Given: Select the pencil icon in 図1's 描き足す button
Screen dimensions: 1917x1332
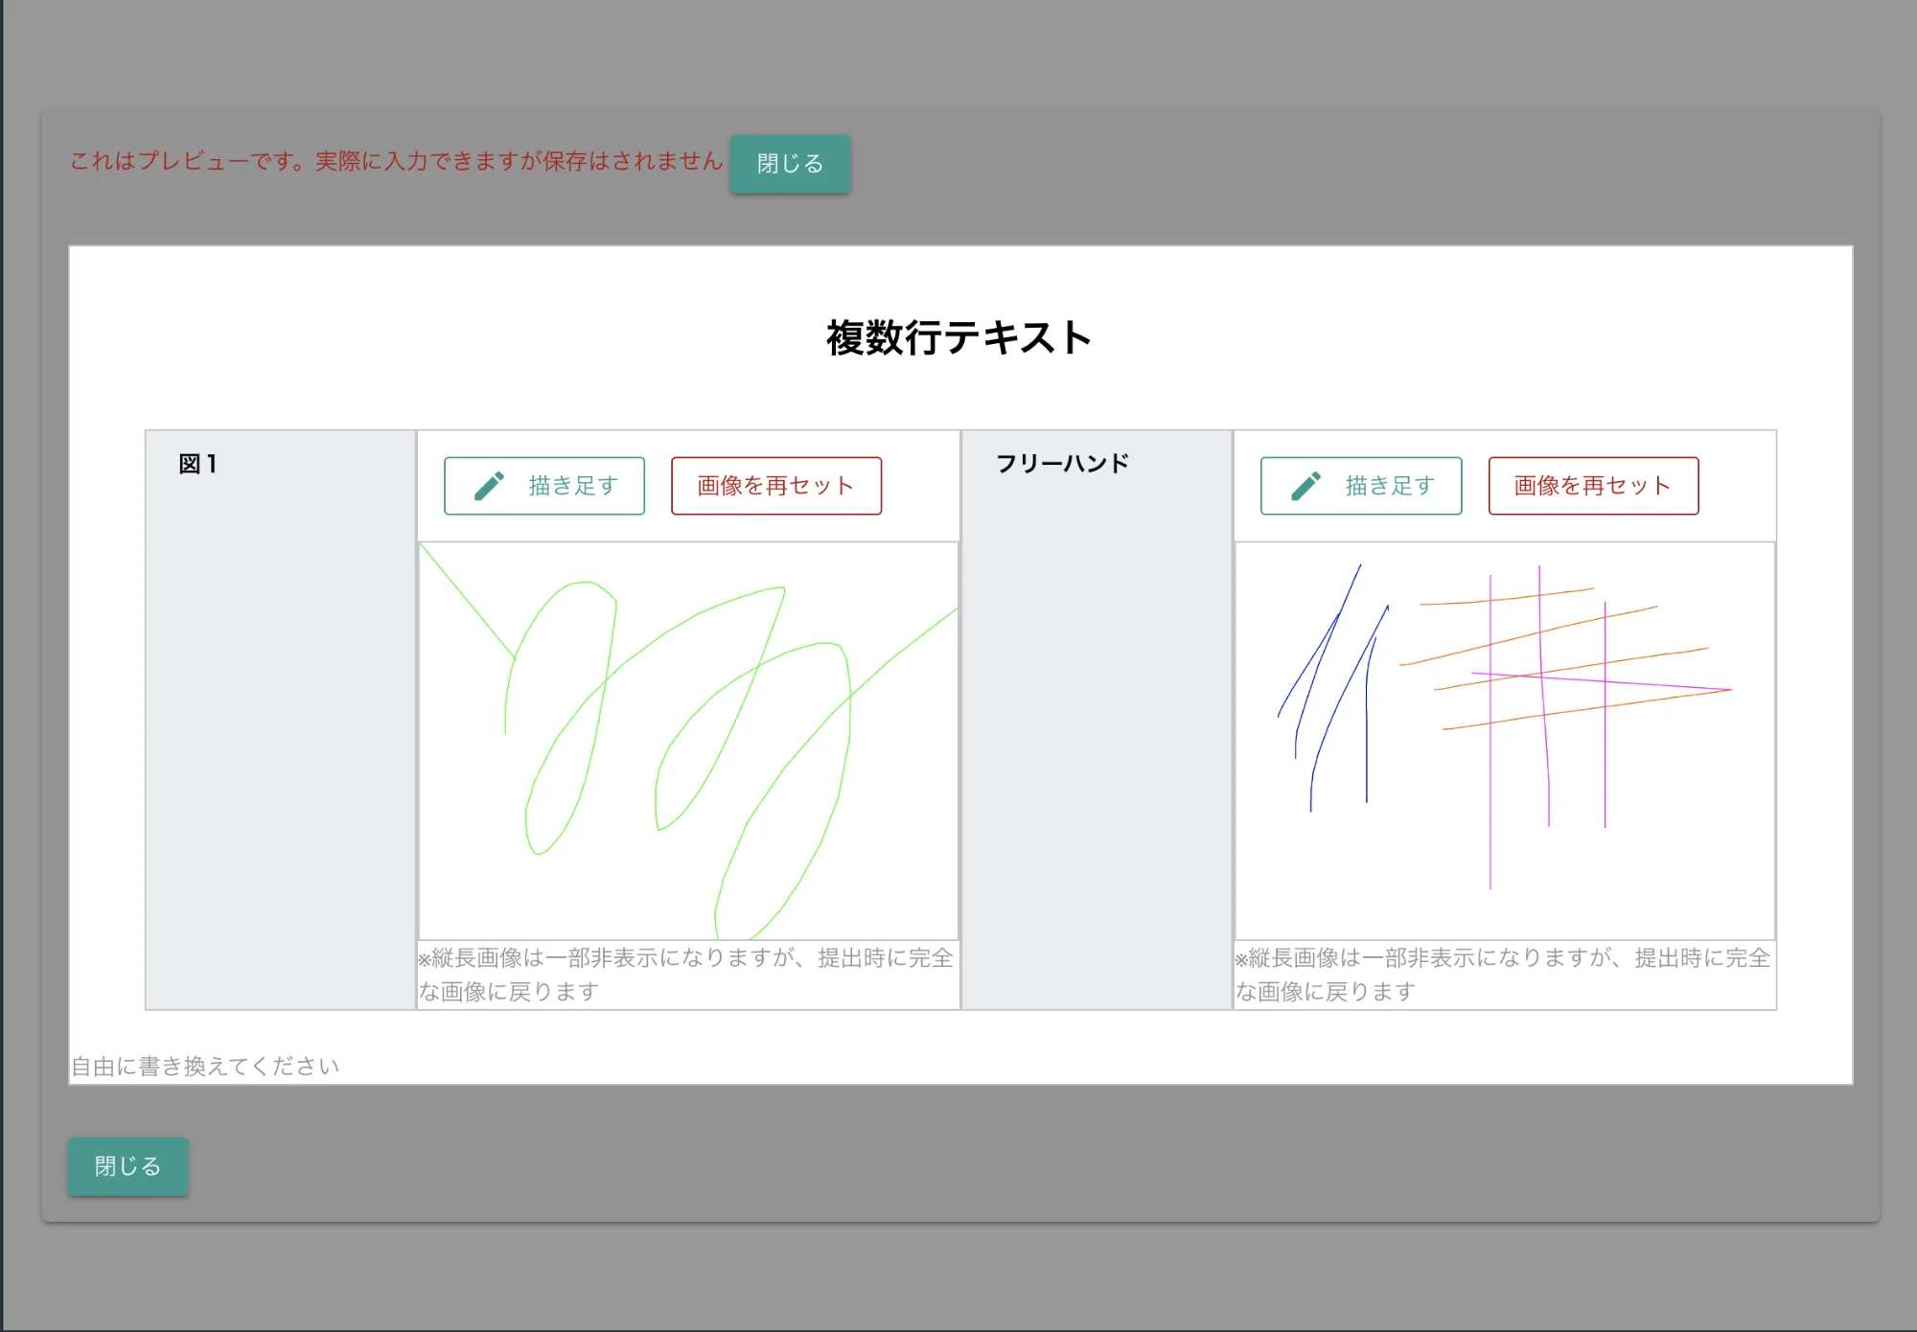Looking at the screenshot, I should (490, 485).
